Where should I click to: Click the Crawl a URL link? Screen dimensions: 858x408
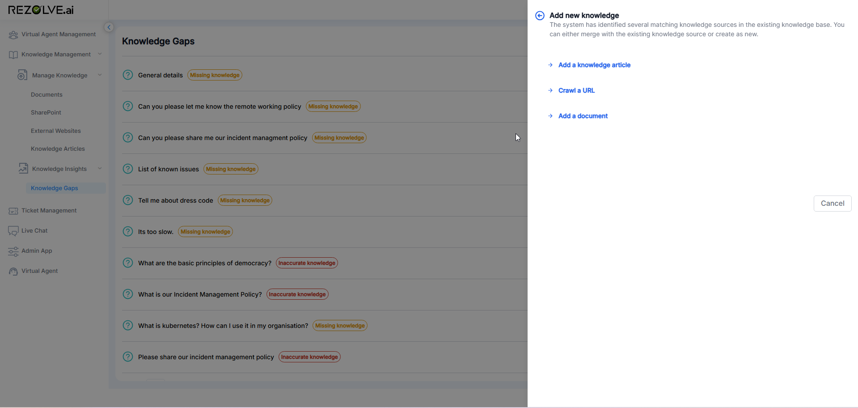(x=576, y=90)
